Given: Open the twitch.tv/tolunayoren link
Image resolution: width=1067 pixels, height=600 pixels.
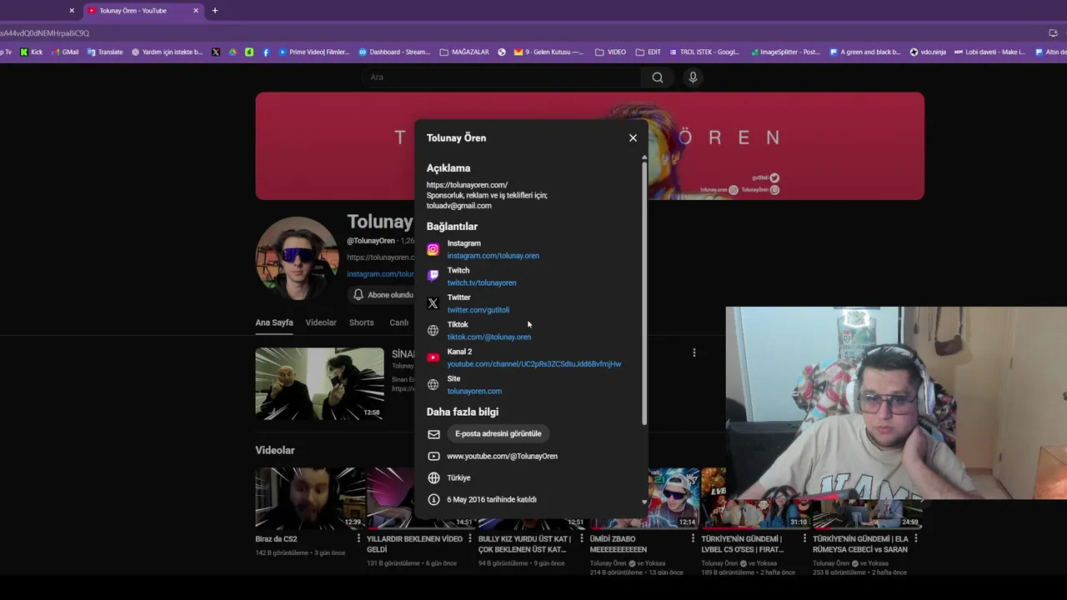Looking at the screenshot, I should pyautogui.click(x=481, y=282).
